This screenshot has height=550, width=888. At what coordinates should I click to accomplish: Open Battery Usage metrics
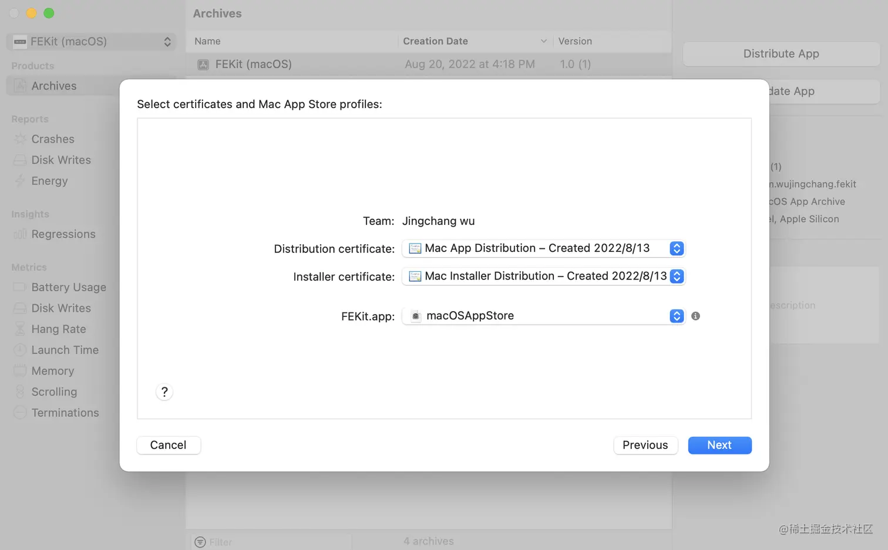[69, 287]
